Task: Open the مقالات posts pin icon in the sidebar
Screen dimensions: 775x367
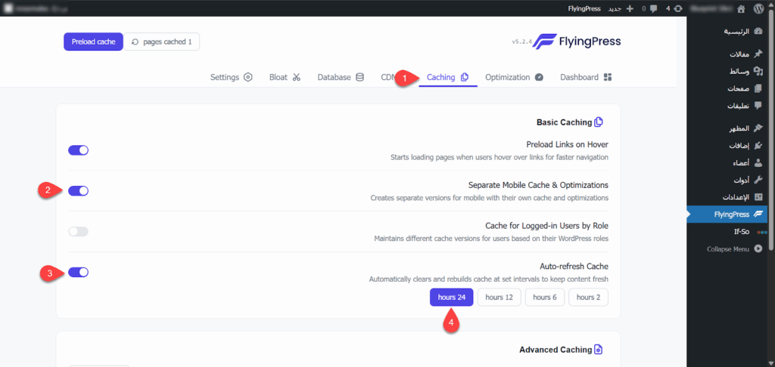Action: (758, 54)
